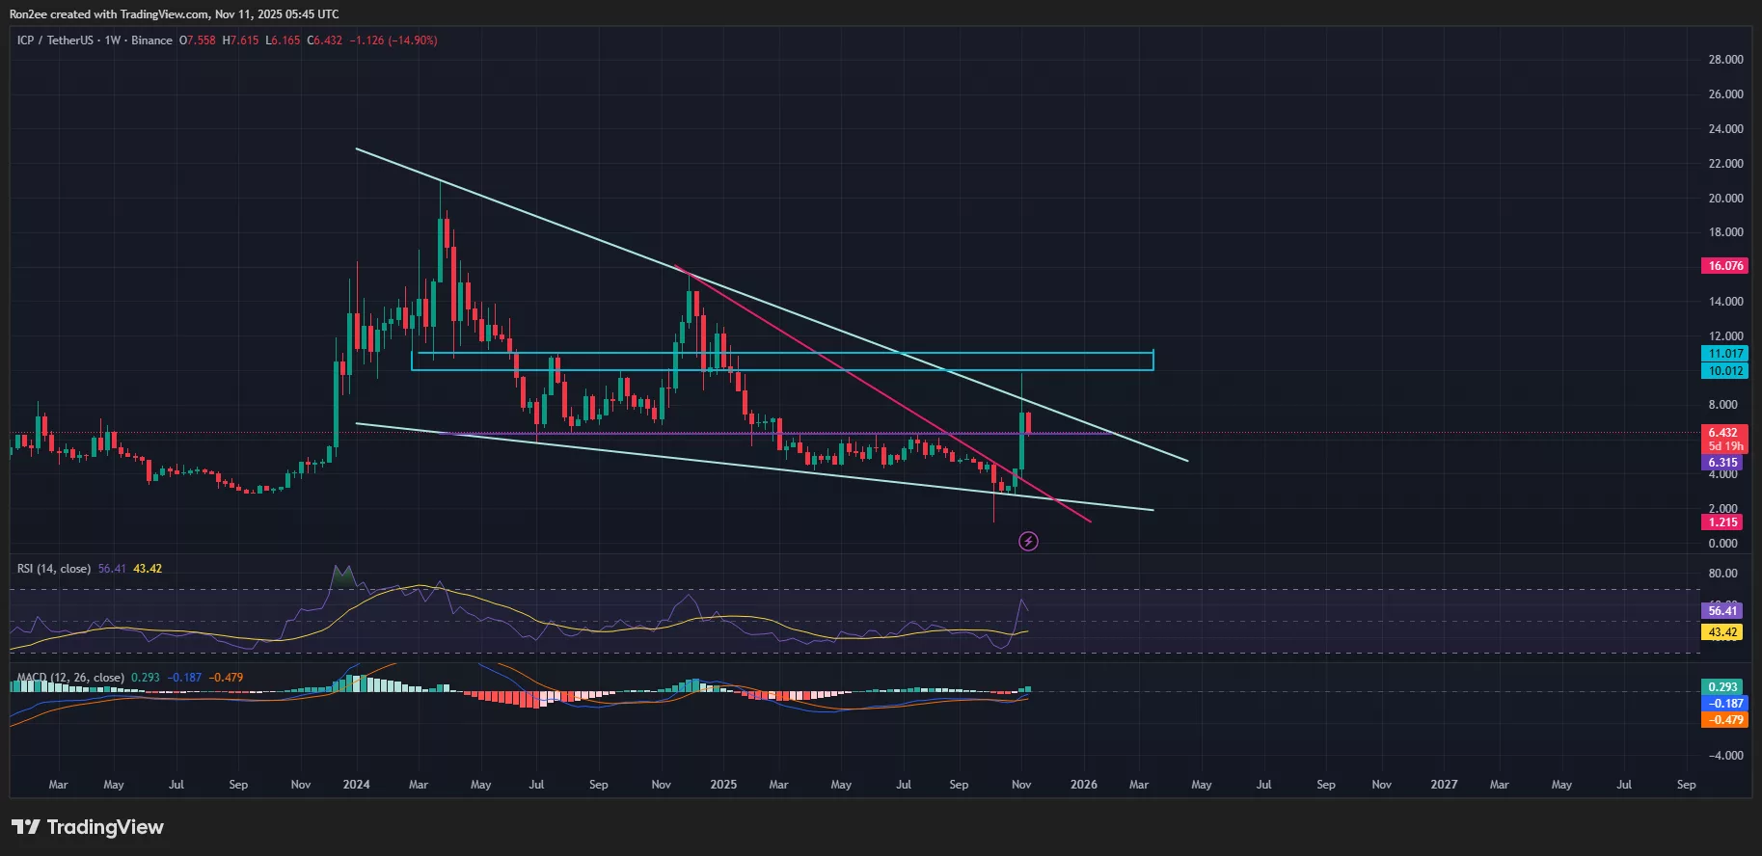Image resolution: width=1762 pixels, height=856 pixels.
Task: Click the lightning bolt event marker icon
Action: click(x=1028, y=542)
